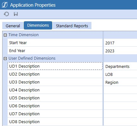
Task: Switch to the General tab
Action: [x=13, y=26]
